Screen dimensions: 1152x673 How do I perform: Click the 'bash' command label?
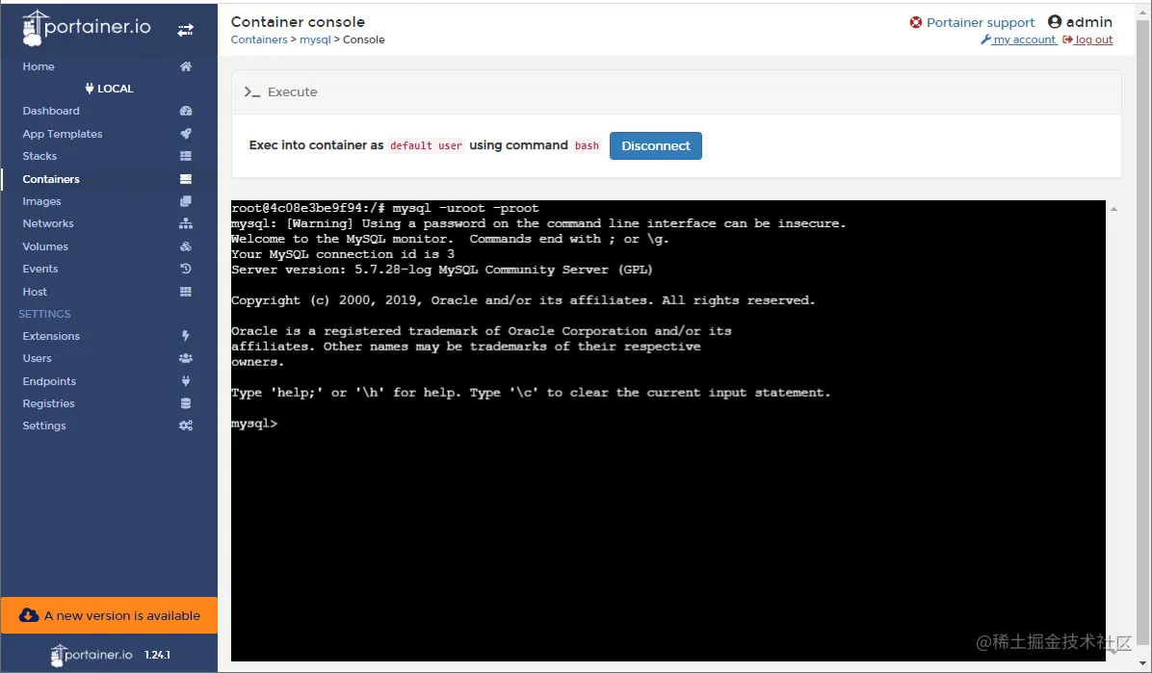pos(587,145)
